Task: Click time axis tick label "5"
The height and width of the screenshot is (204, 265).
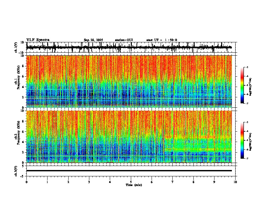Action: 131,182
